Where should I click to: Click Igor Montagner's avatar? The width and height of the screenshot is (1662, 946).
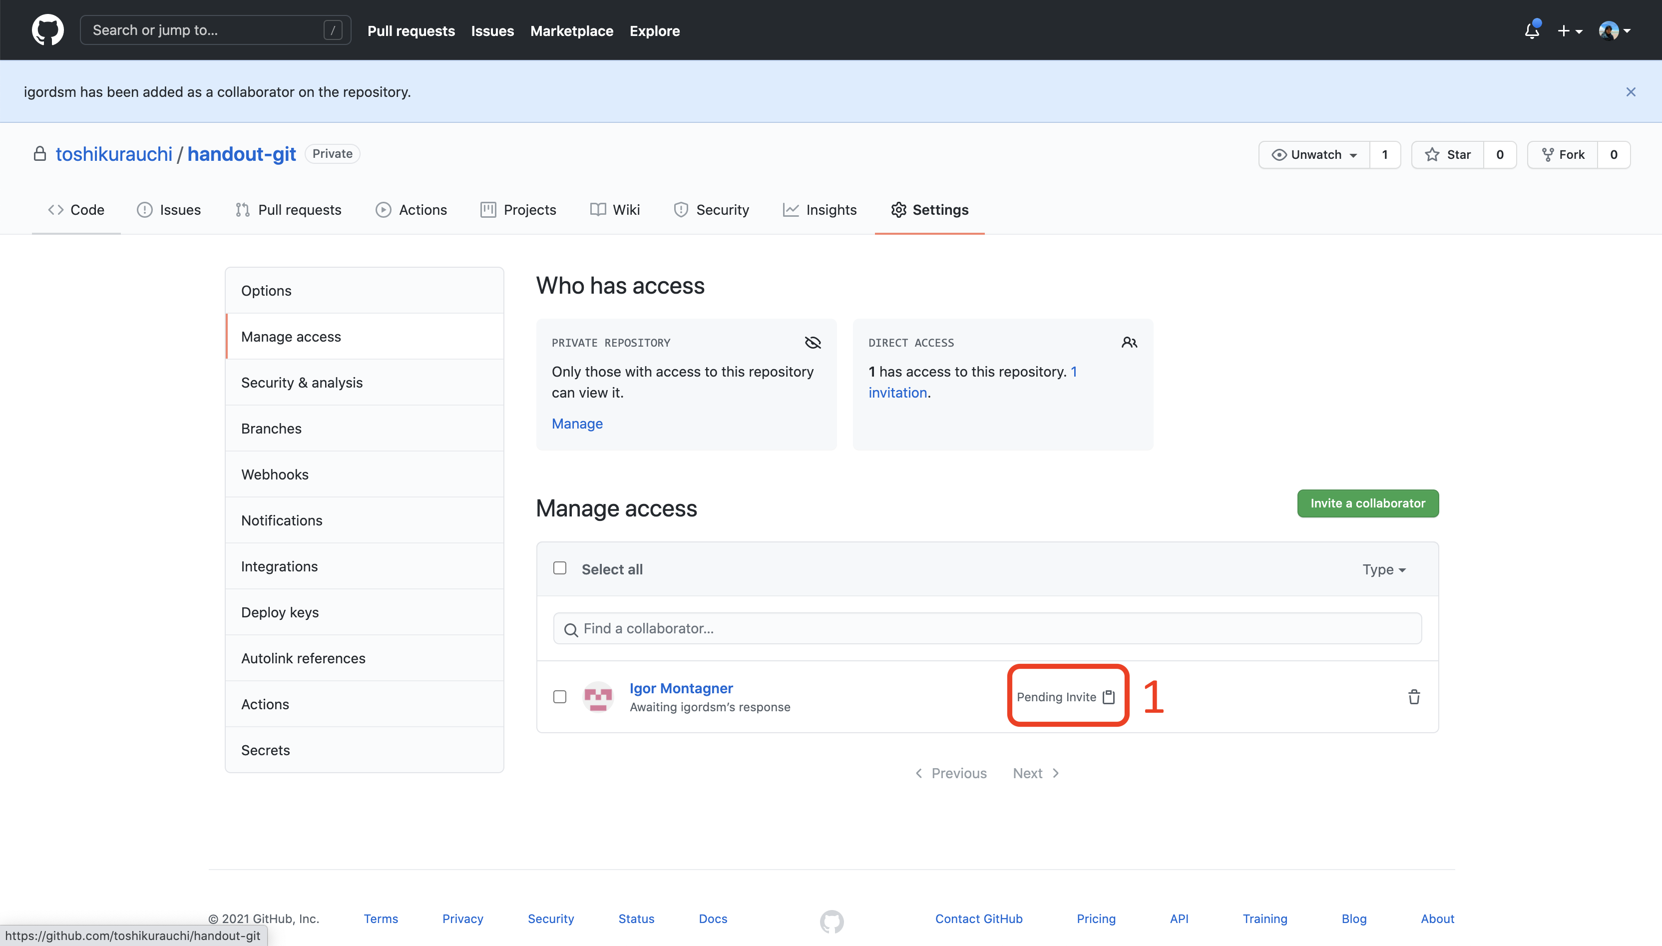tap(598, 696)
